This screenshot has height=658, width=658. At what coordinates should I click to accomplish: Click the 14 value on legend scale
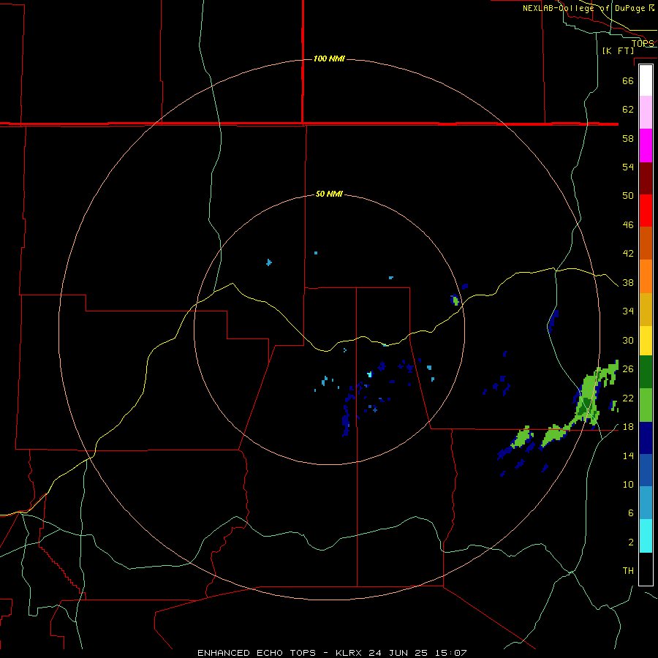pos(628,455)
